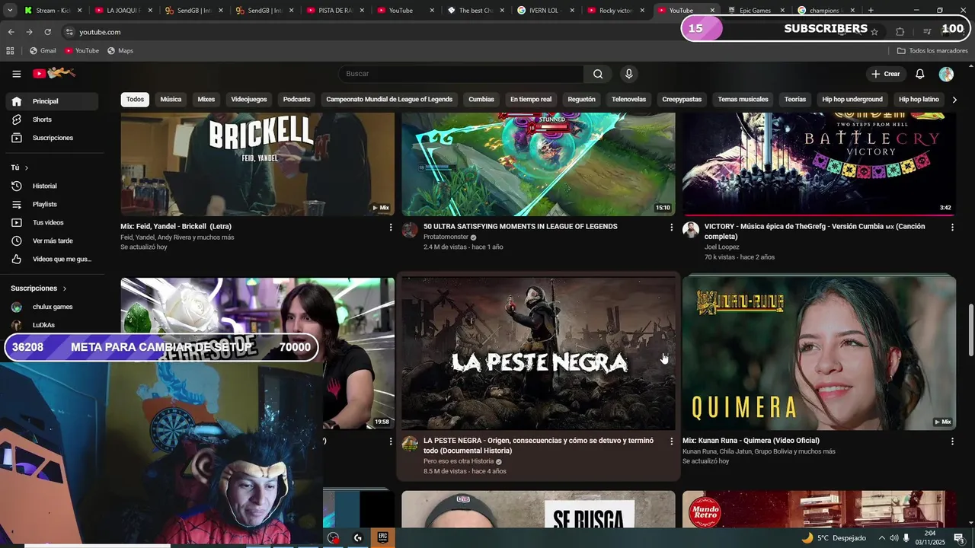Click the search magnifier button
The width and height of the screenshot is (975, 548).
[x=598, y=74]
